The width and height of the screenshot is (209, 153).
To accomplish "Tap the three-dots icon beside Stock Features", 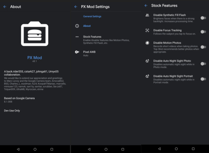I will coord(77,37).
